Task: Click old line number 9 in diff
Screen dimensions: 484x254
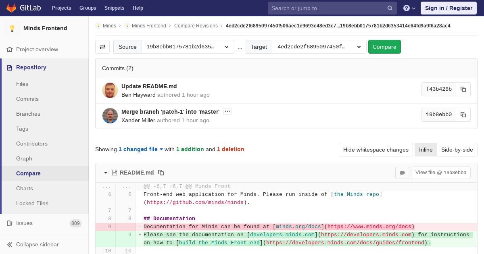Action: (x=109, y=227)
